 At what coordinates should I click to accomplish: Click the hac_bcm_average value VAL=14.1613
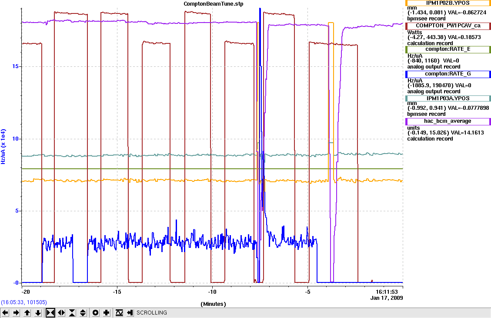point(466,133)
